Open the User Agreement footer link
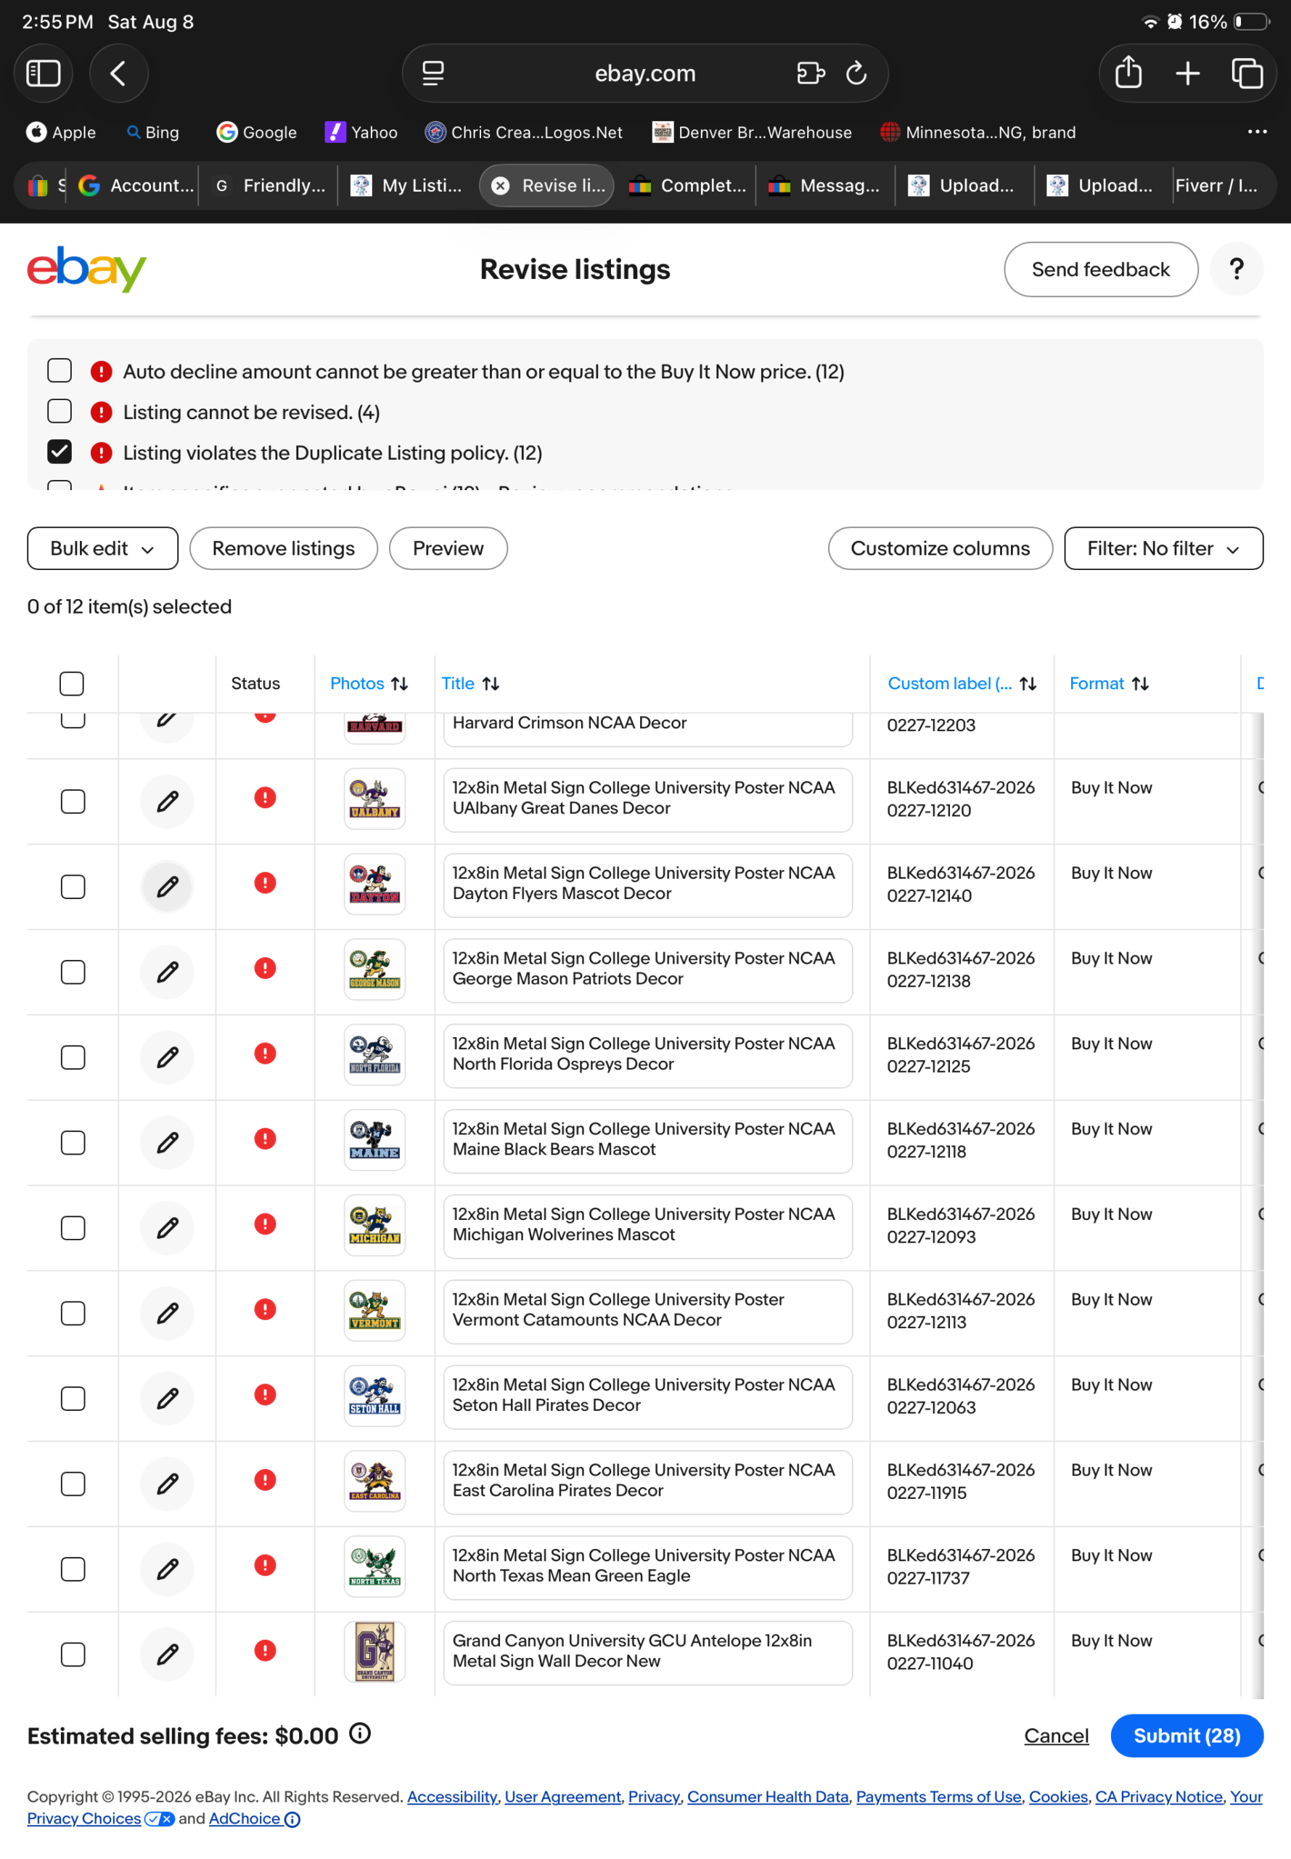The width and height of the screenshot is (1291, 1859). (x=562, y=1796)
